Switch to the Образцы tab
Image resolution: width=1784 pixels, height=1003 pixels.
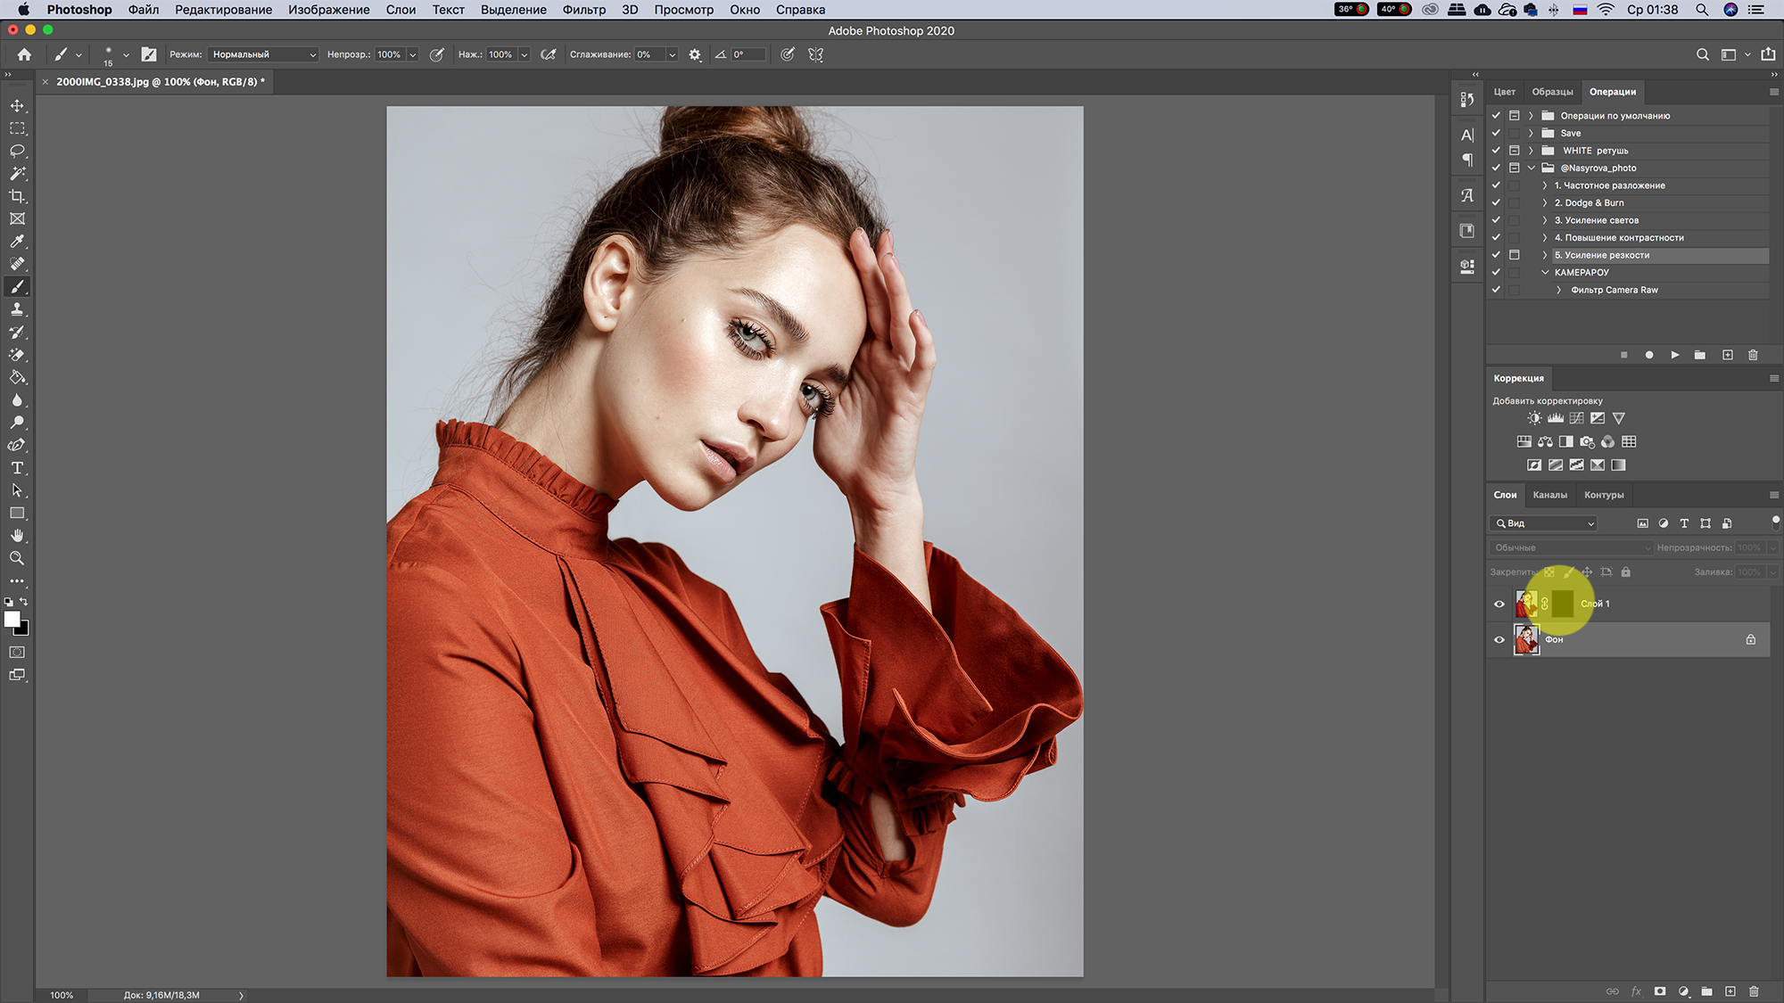(1552, 92)
